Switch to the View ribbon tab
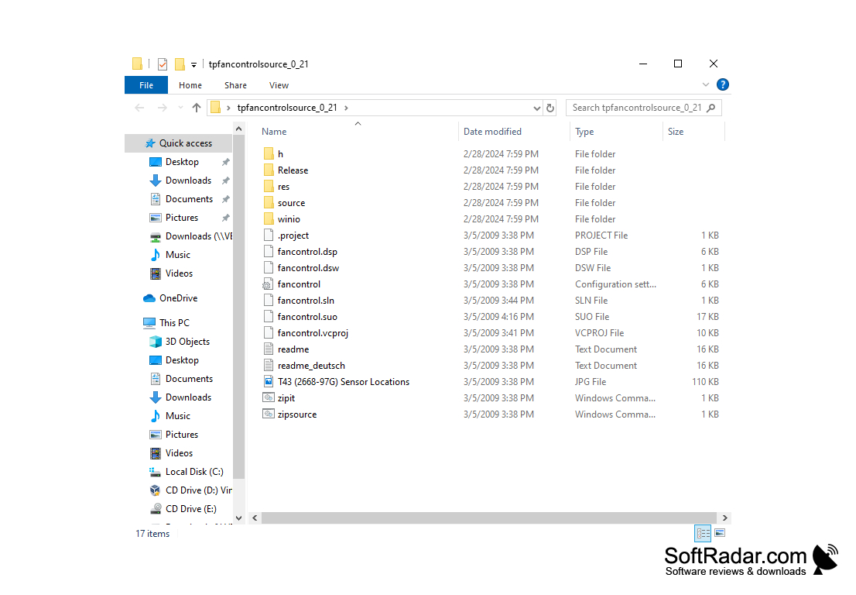The width and height of the screenshot is (856, 595). coord(279,84)
